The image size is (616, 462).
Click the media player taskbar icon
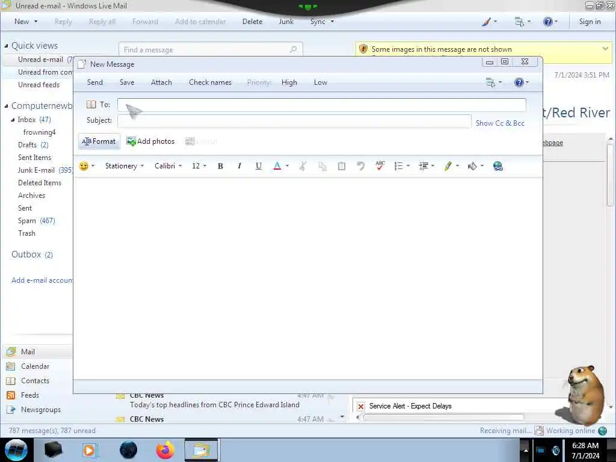(x=89, y=450)
